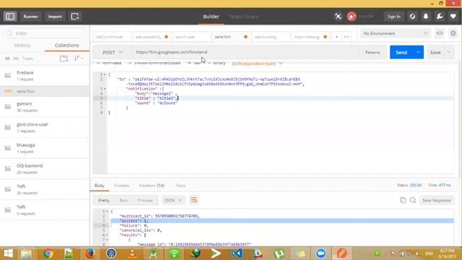The image size is (462, 260).
Task: Open uTorrent from the taskbar
Action: [279, 253]
